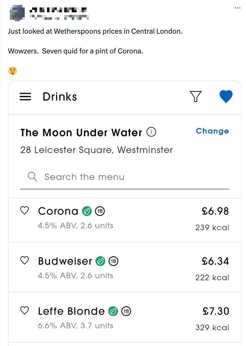246x346 pixels.
Task: Toggle the heart next to Leffe Blonde
Action: pos(24,310)
